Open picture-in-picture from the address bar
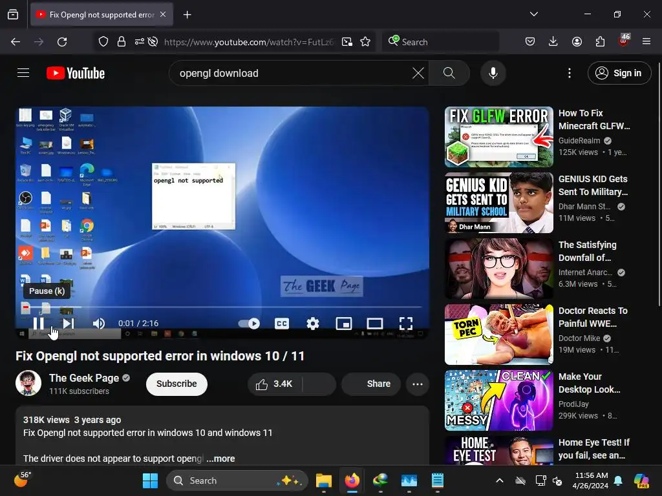 (347, 42)
